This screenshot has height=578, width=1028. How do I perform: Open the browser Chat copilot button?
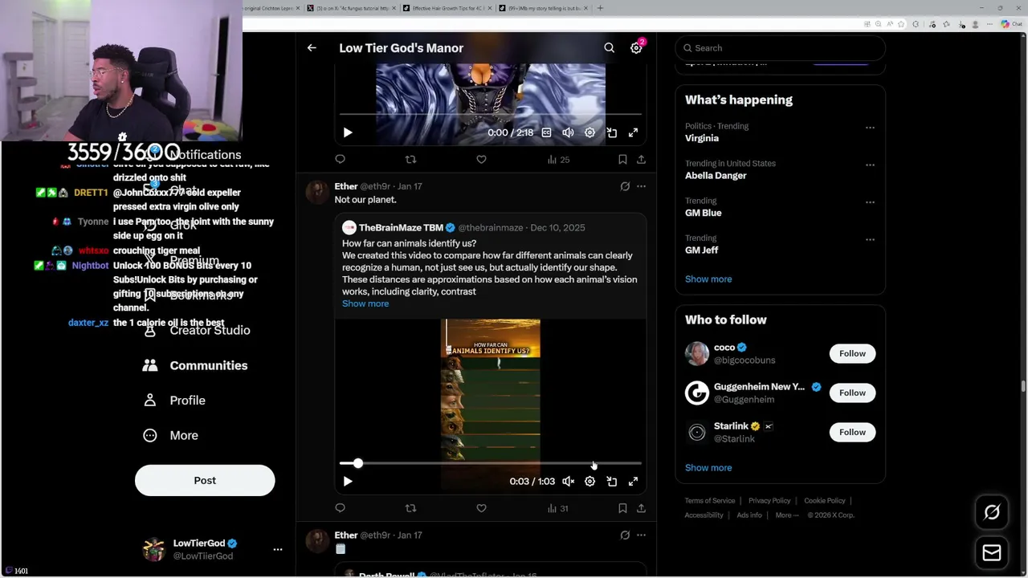1010,24
